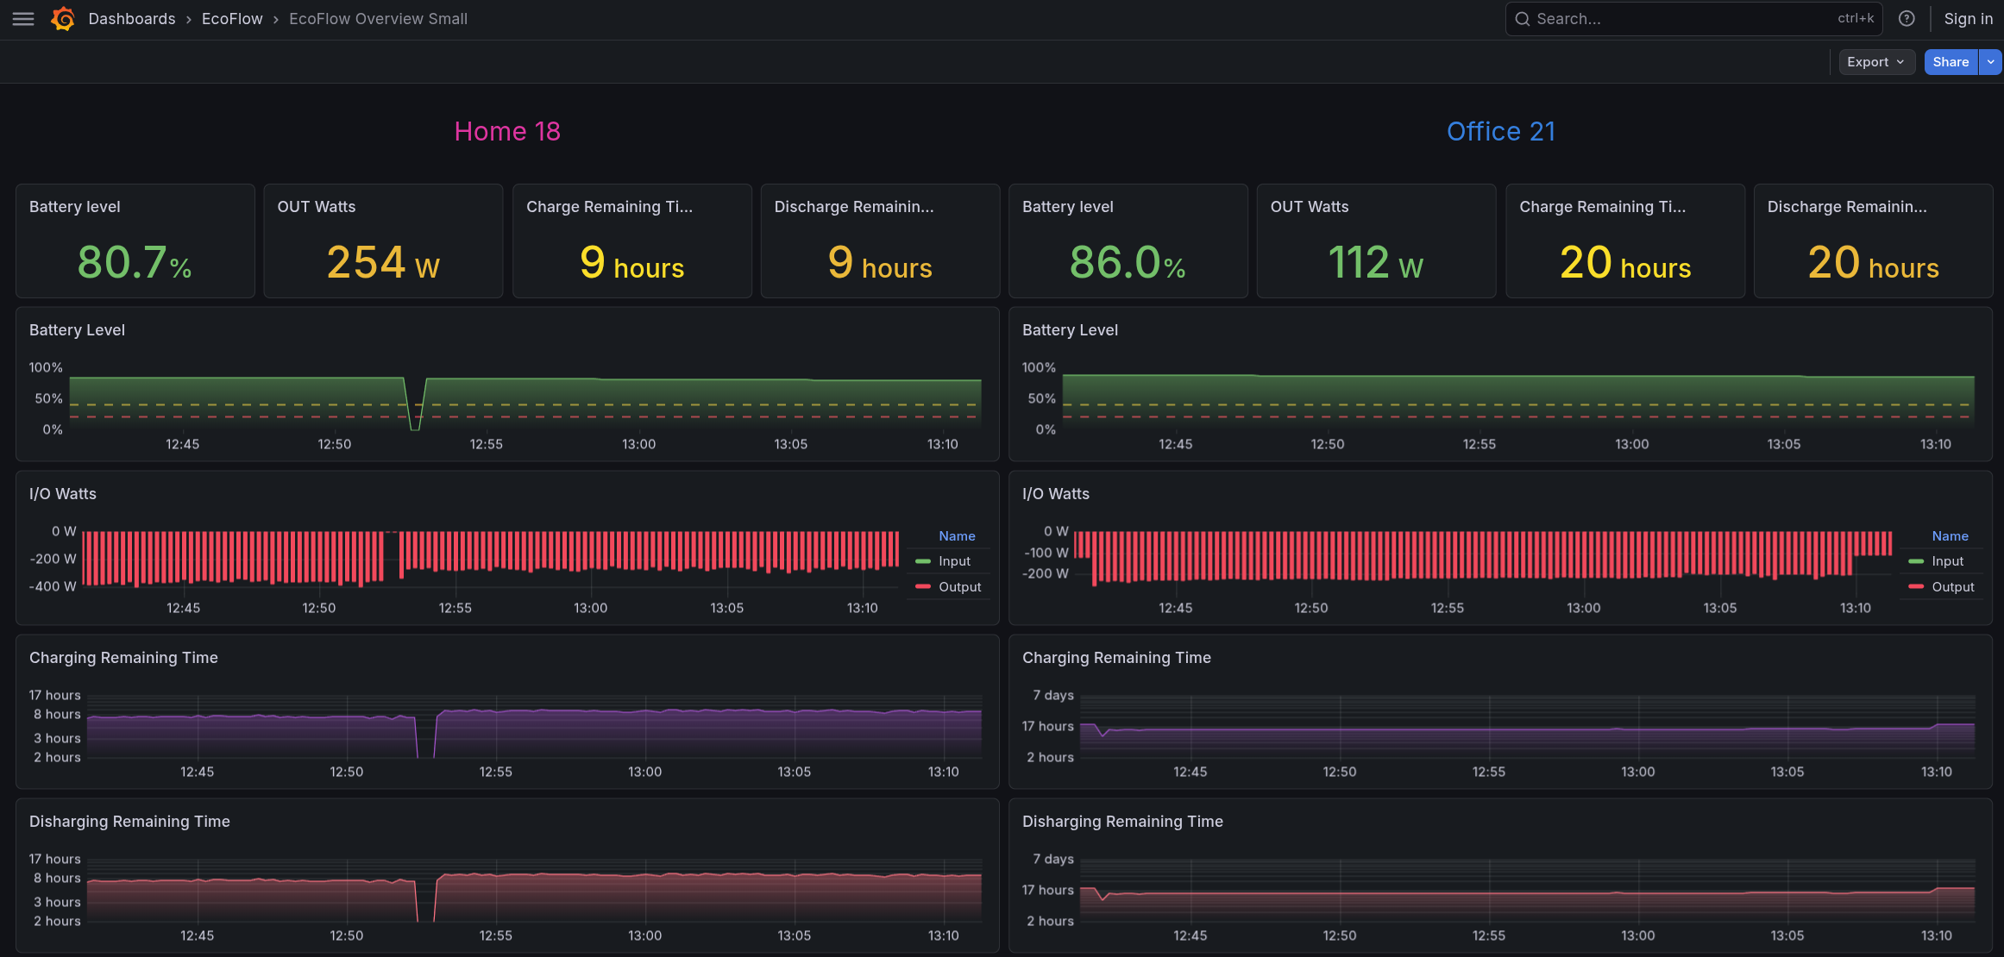Viewport: 2004px width, 957px height.
Task: Click Sign in link
Action: click(x=1968, y=19)
